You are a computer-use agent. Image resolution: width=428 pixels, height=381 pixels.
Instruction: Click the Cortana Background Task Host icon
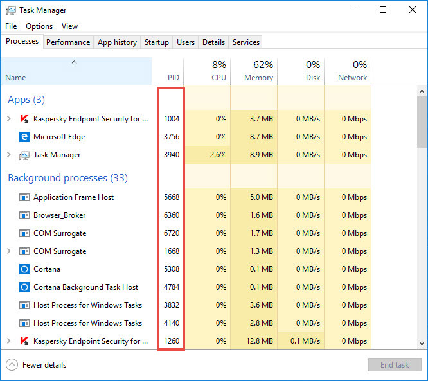24,287
